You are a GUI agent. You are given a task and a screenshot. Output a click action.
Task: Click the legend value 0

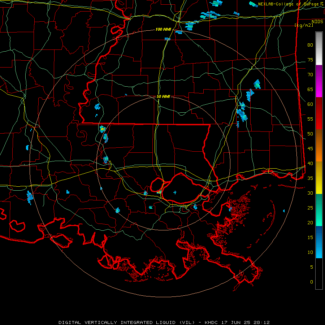(312, 282)
